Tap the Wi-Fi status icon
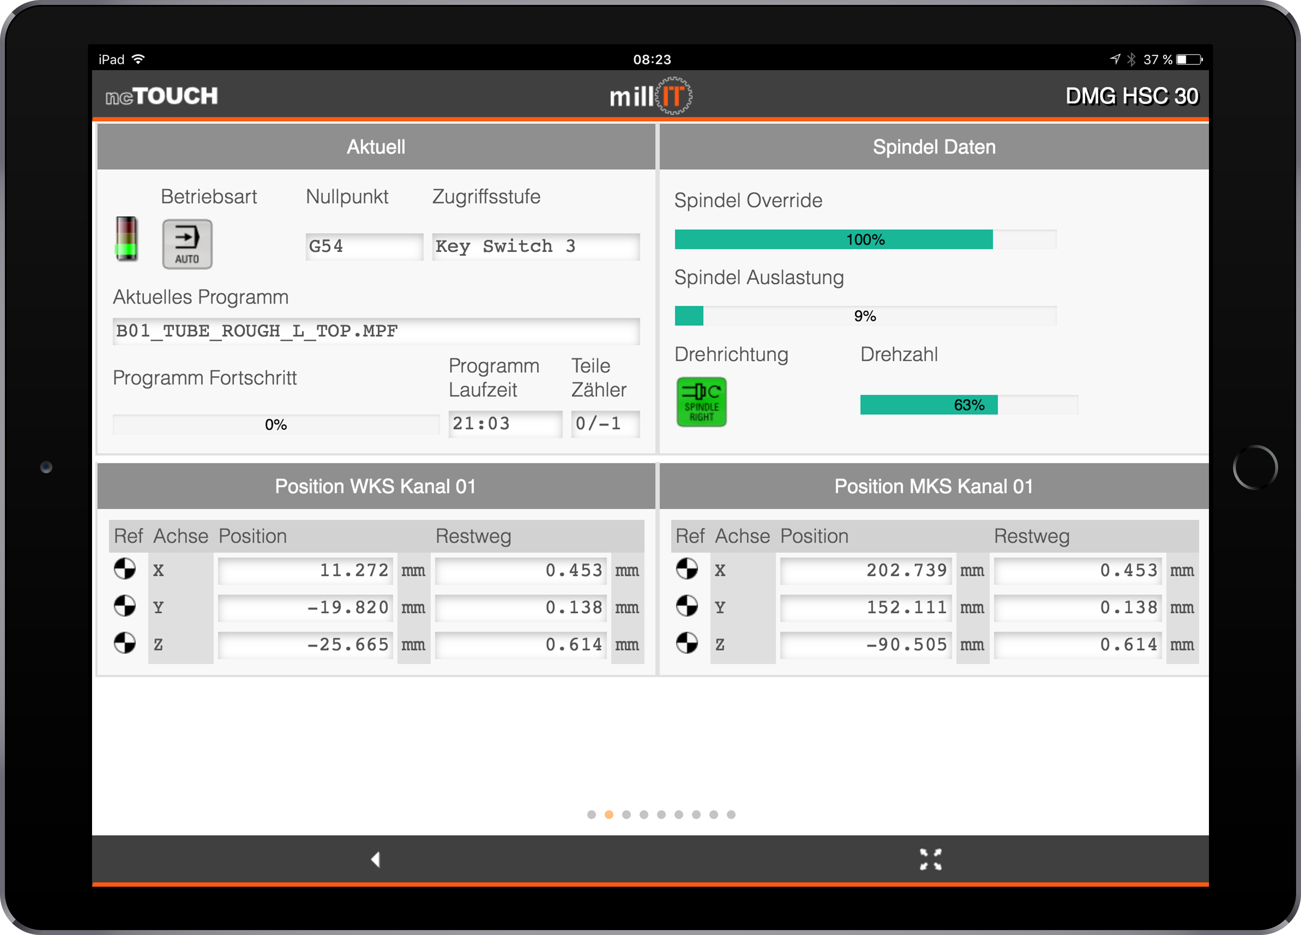The width and height of the screenshot is (1301, 935). (x=138, y=59)
